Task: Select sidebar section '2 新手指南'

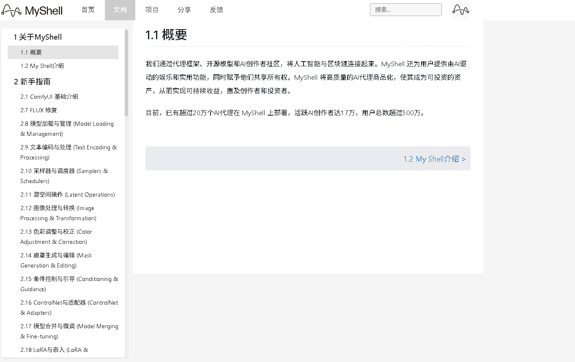Action: [32, 82]
